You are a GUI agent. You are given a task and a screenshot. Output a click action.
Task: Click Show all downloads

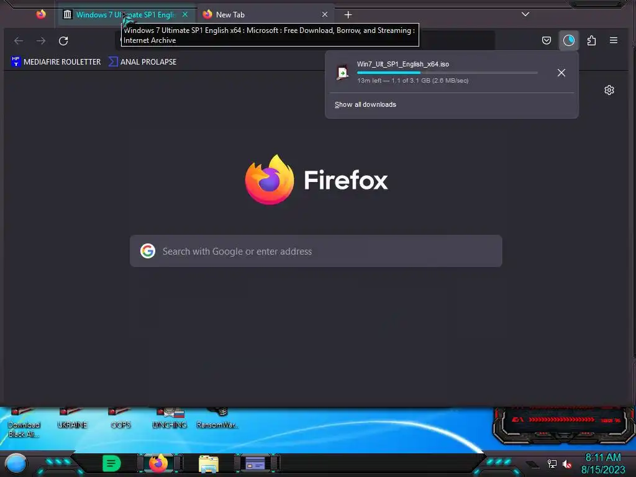point(365,104)
